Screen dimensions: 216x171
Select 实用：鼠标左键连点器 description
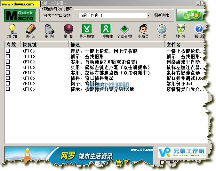click(110, 67)
